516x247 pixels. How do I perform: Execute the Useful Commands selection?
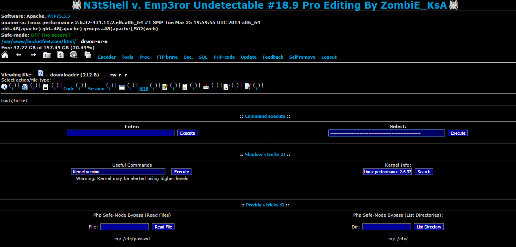pyautogui.click(x=182, y=172)
